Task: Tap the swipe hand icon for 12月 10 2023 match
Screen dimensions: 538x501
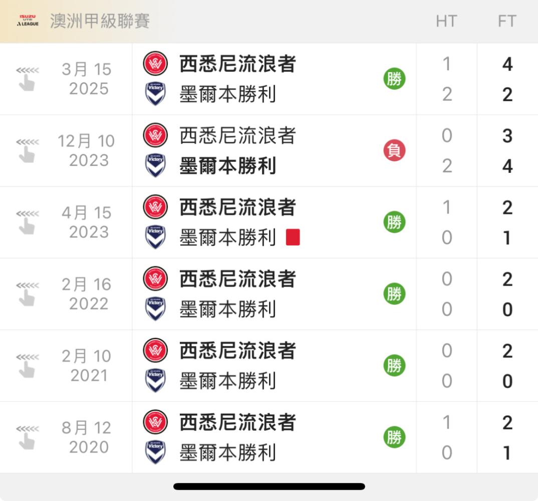Action: (27, 150)
